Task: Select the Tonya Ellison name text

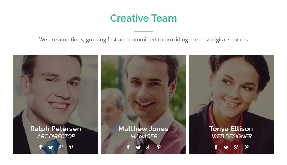Action: pos(231,129)
